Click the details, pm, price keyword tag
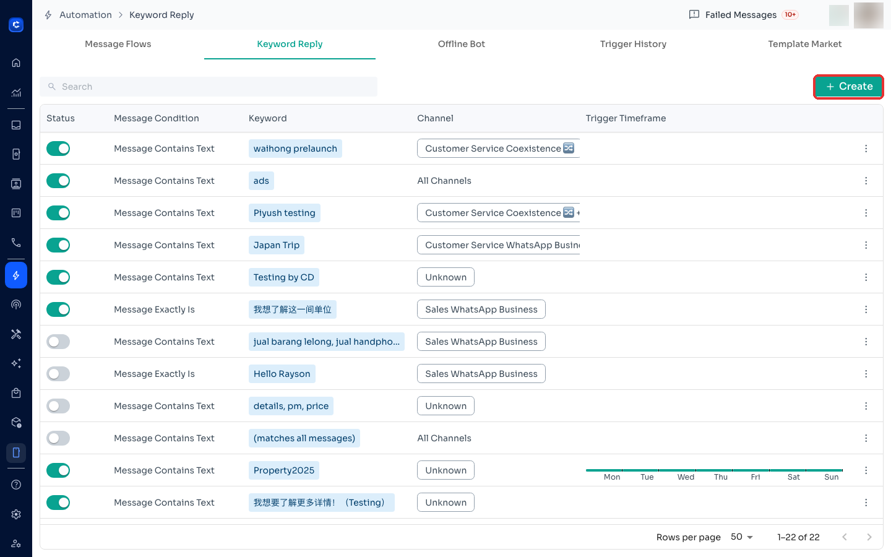This screenshot has height=557, width=891. point(291,406)
